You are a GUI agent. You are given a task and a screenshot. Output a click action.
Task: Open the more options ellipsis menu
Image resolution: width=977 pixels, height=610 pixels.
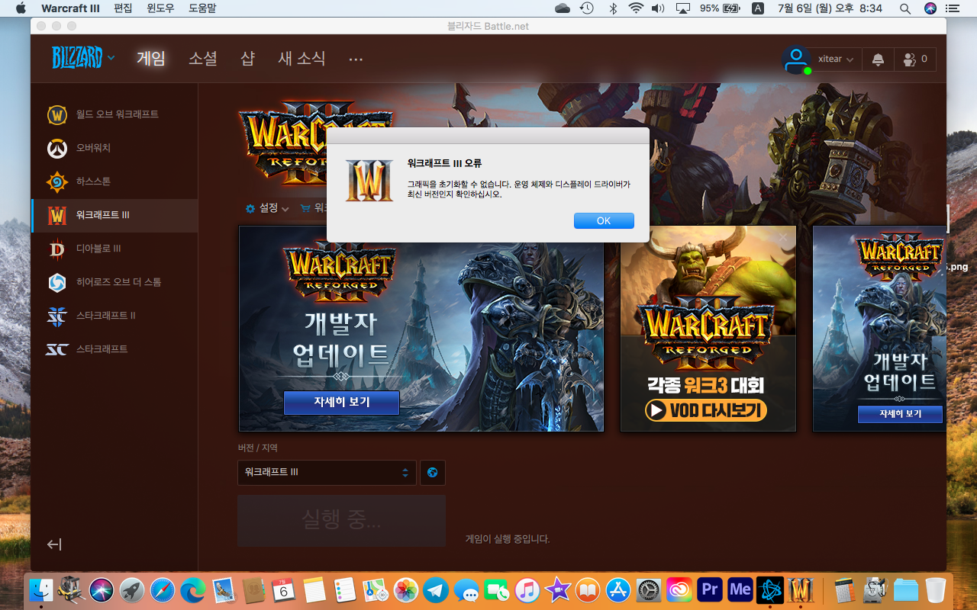coord(356,59)
